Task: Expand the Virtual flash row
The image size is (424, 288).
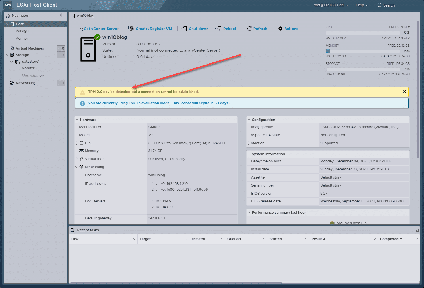Action: point(77,159)
